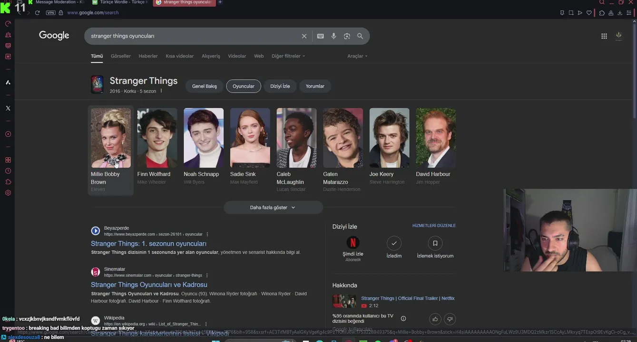This screenshot has width=637, height=342.
Task: Open the sidebar extensions cube icon
Action: click(x=8, y=182)
